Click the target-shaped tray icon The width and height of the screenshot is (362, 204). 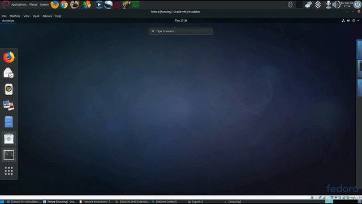point(318,5)
